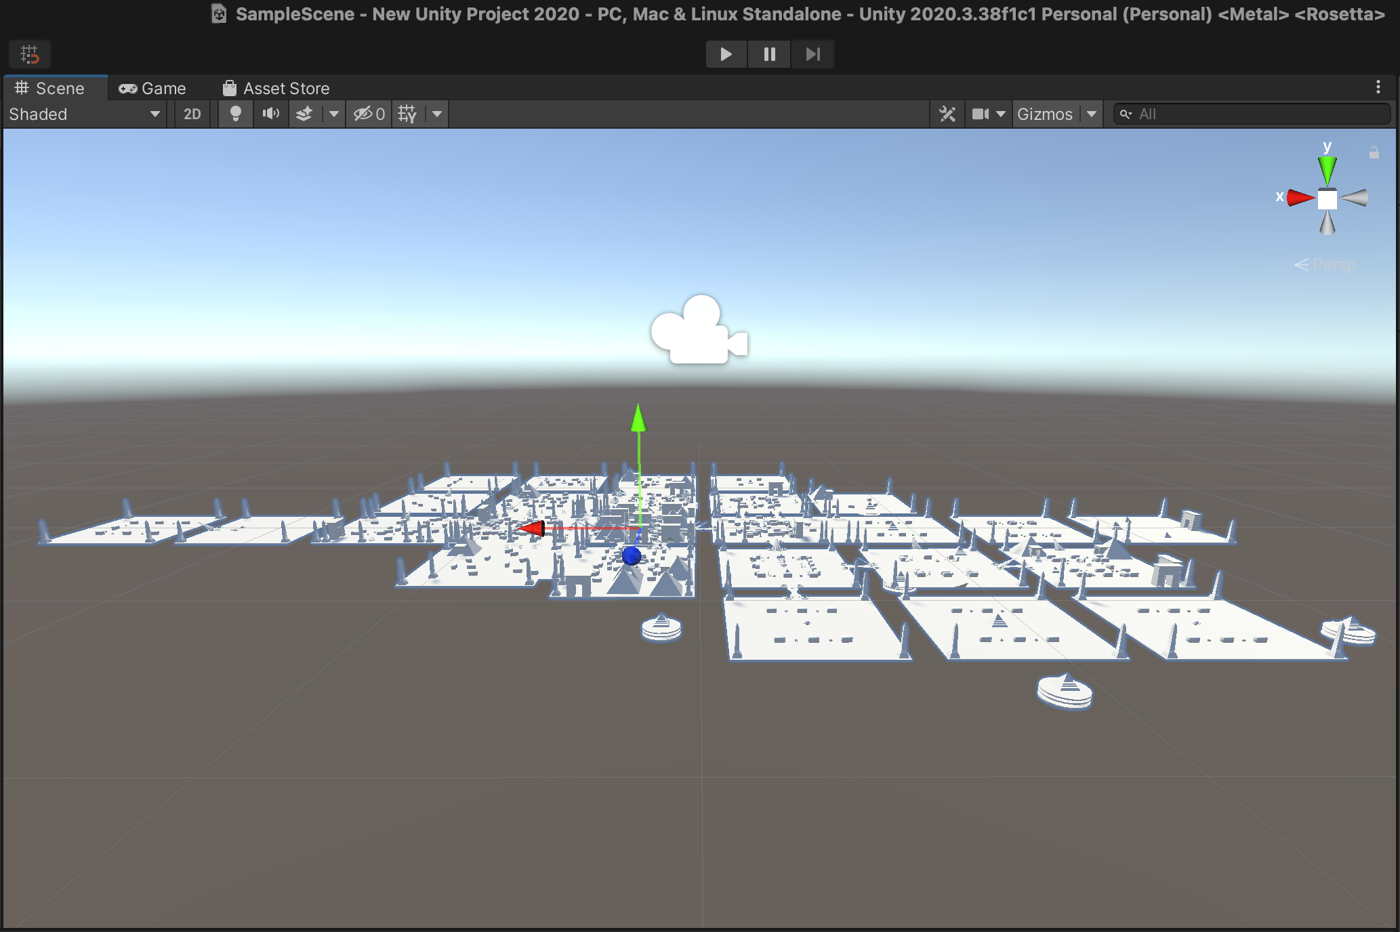1400x932 pixels.
Task: Toggle the grid visibility icon
Action: pos(407,114)
